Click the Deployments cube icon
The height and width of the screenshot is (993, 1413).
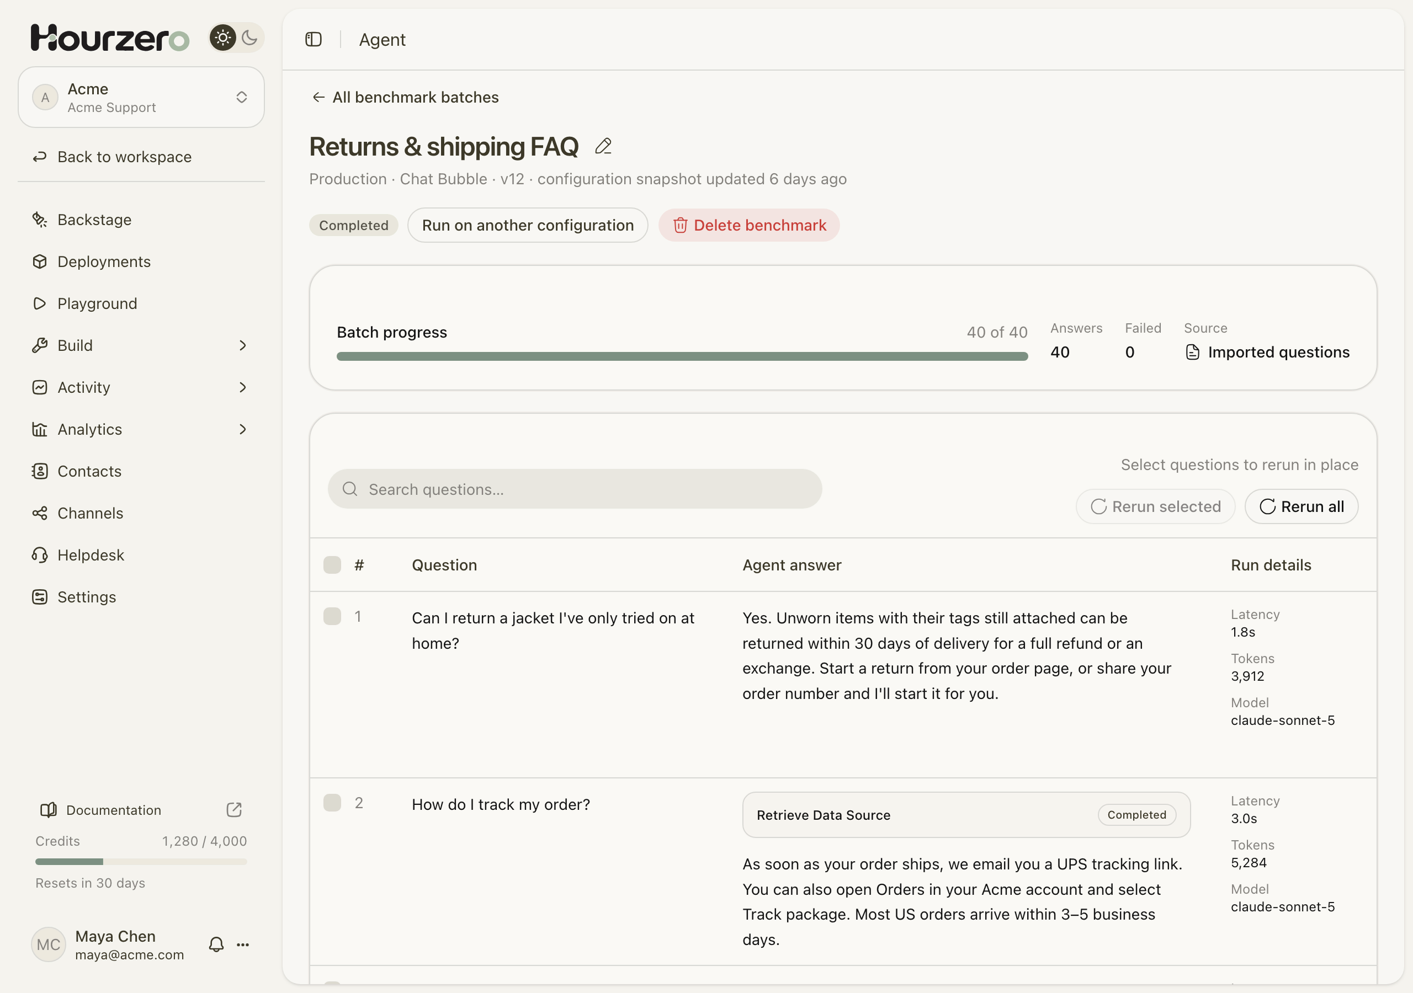(40, 261)
